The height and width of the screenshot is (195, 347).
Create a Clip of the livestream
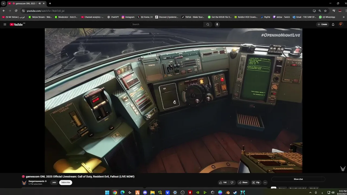(256, 183)
